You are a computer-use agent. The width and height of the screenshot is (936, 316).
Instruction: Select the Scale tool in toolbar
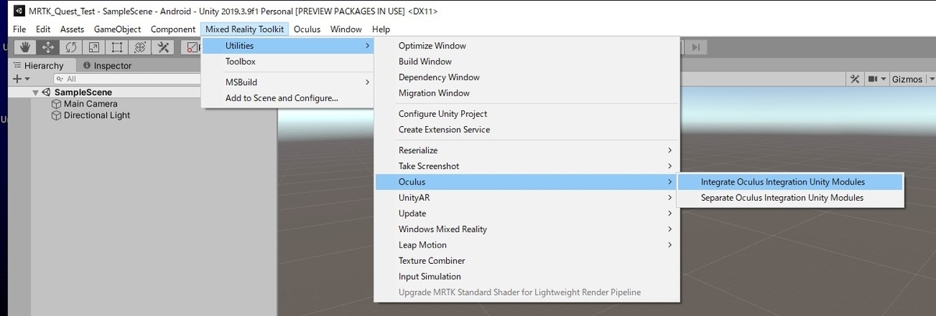(94, 47)
